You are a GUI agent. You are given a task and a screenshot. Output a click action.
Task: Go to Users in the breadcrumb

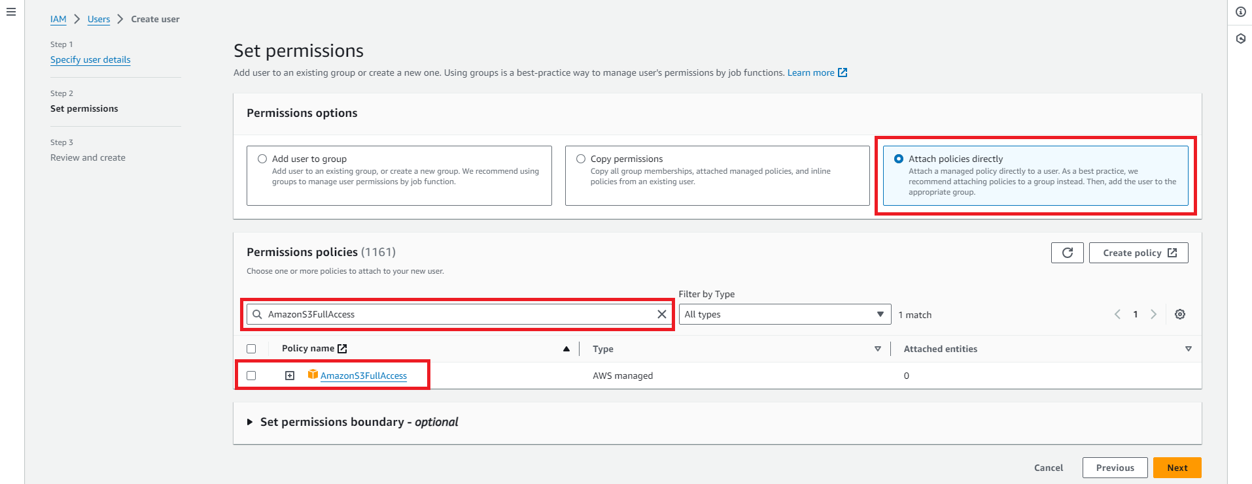99,19
